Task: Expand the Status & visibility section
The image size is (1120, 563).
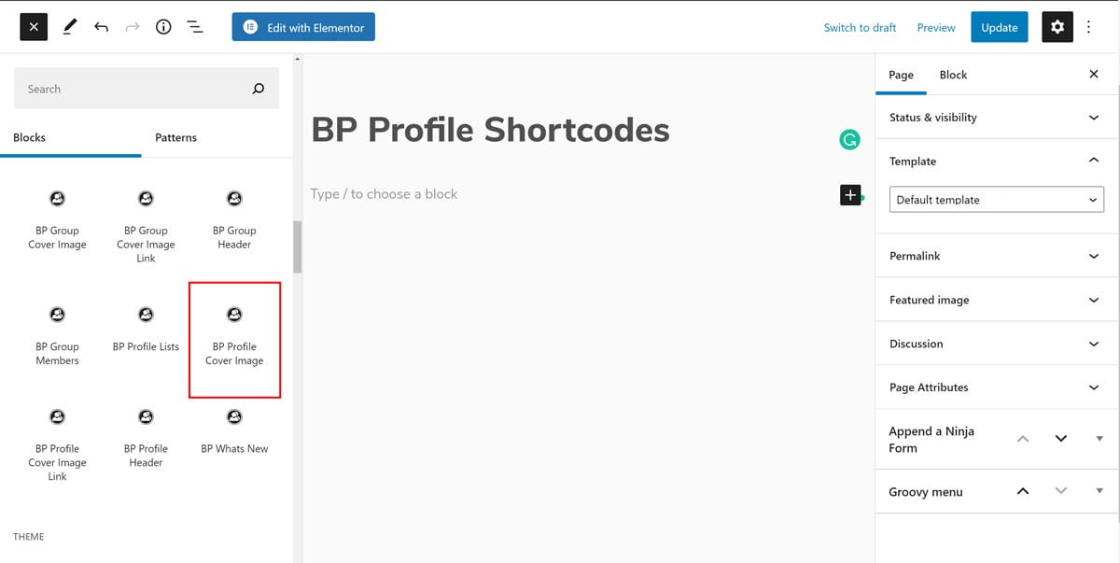Action: [x=996, y=118]
